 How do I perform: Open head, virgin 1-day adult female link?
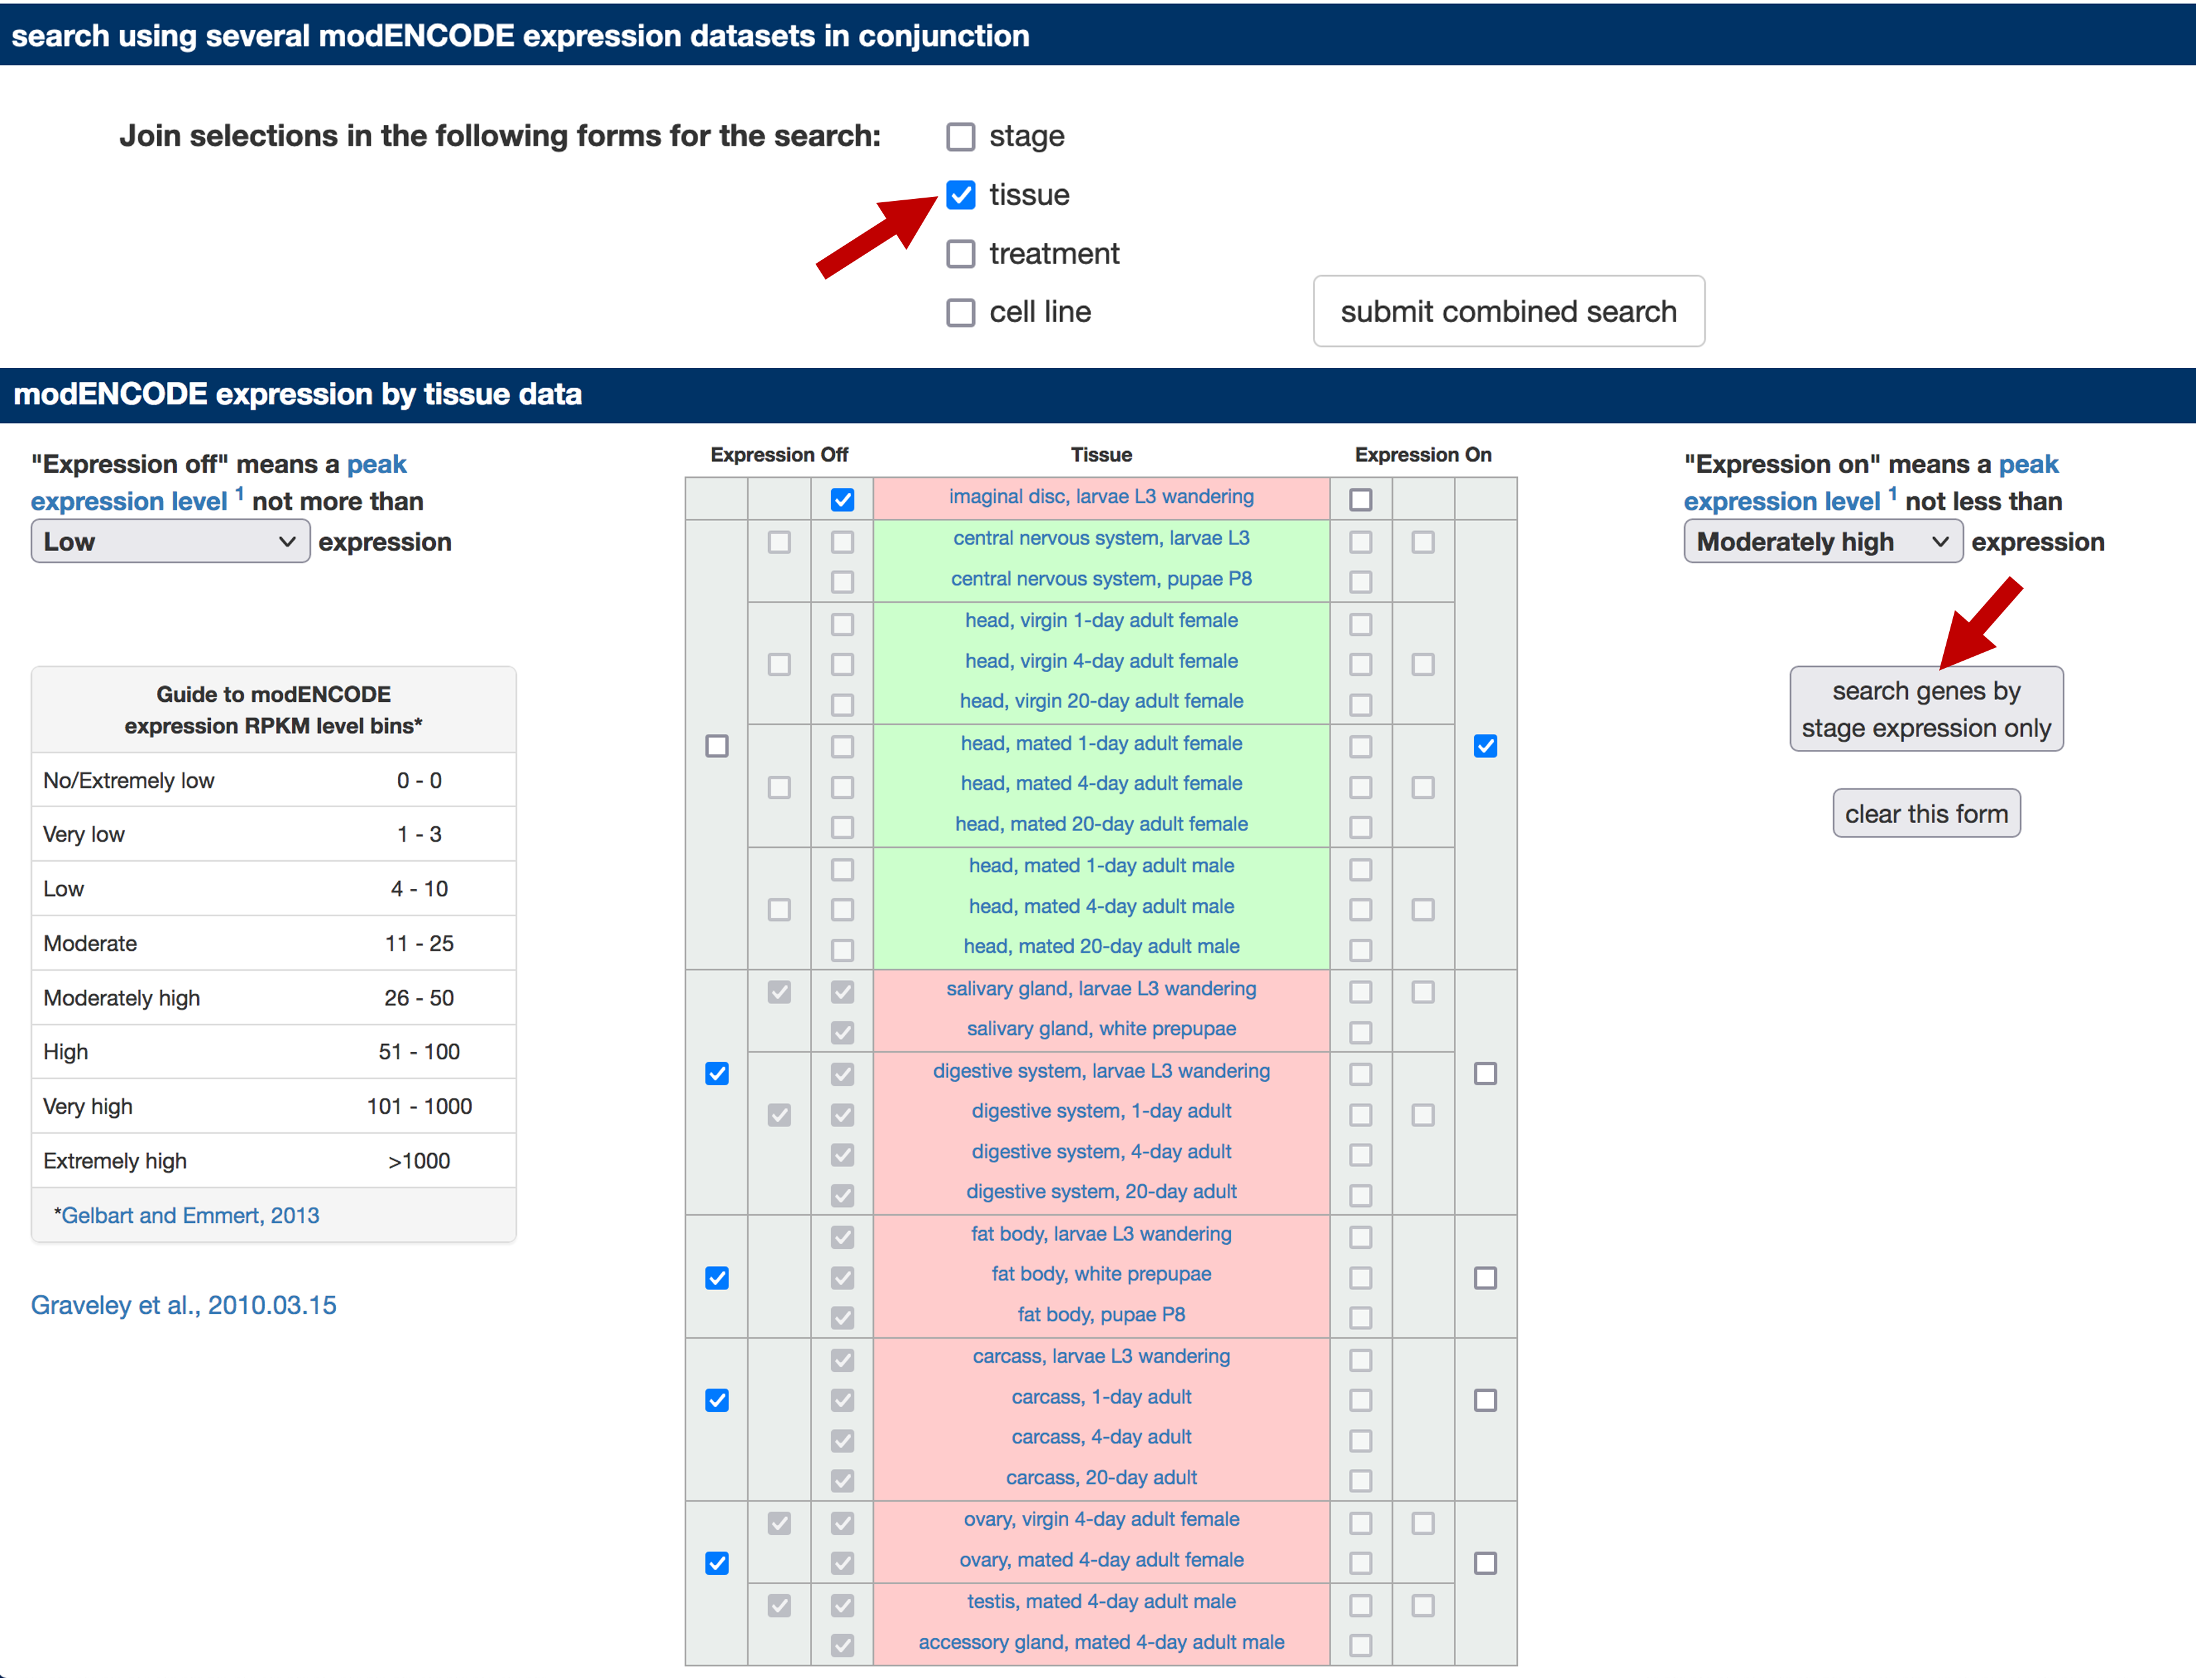pos(1101,620)
